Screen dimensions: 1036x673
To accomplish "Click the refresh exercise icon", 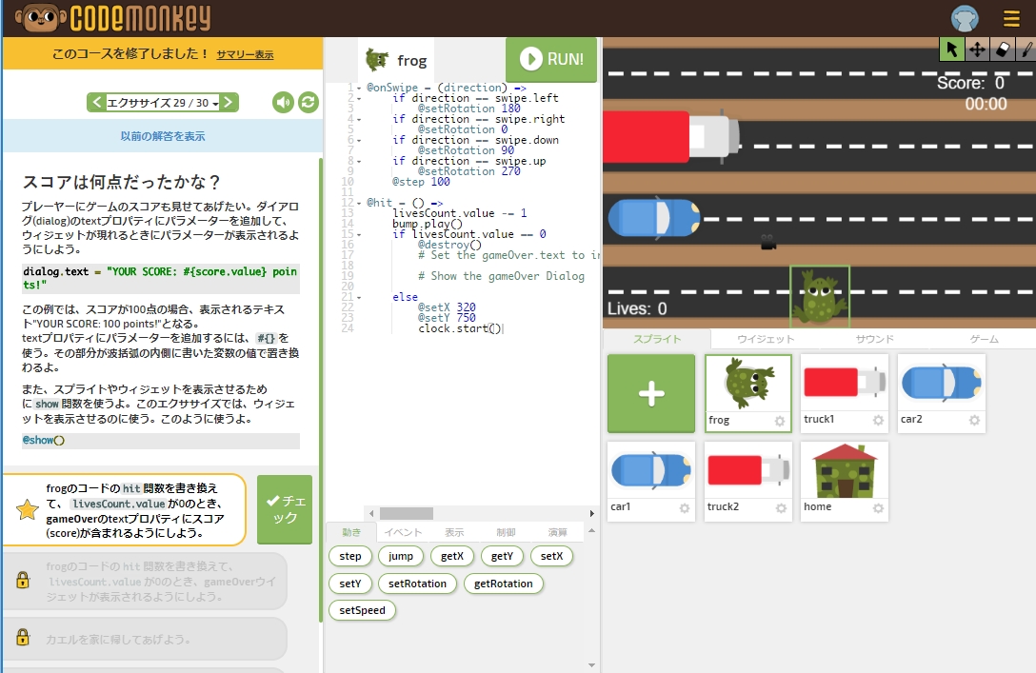I will tap(309, 103).
